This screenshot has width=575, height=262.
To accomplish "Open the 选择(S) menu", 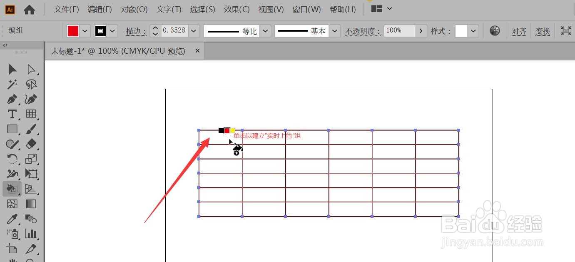I will pyautogui.click(x=203, y=9).
